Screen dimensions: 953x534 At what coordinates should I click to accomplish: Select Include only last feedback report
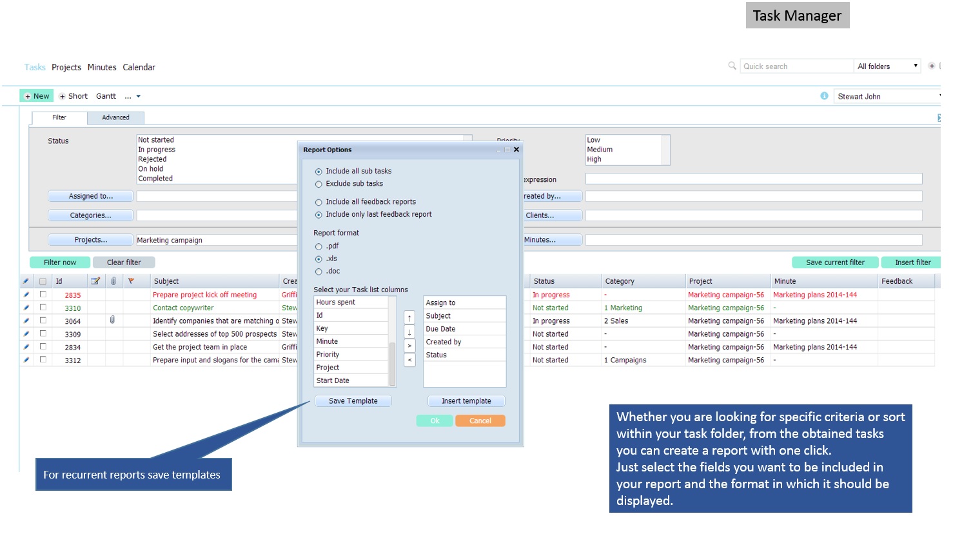(319, 215)
